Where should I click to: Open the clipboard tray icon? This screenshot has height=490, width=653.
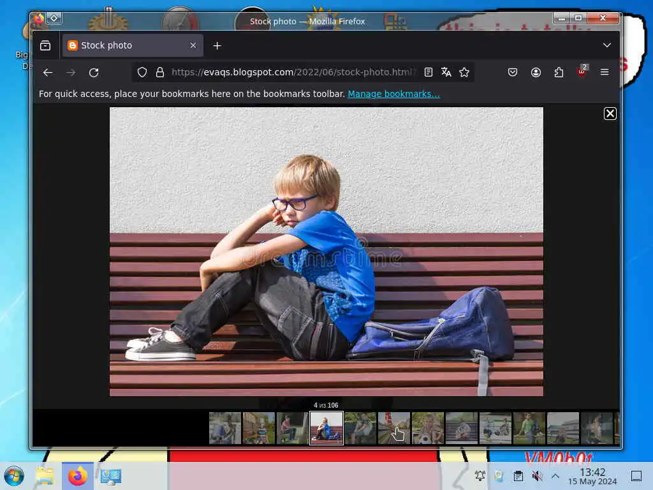518,475
